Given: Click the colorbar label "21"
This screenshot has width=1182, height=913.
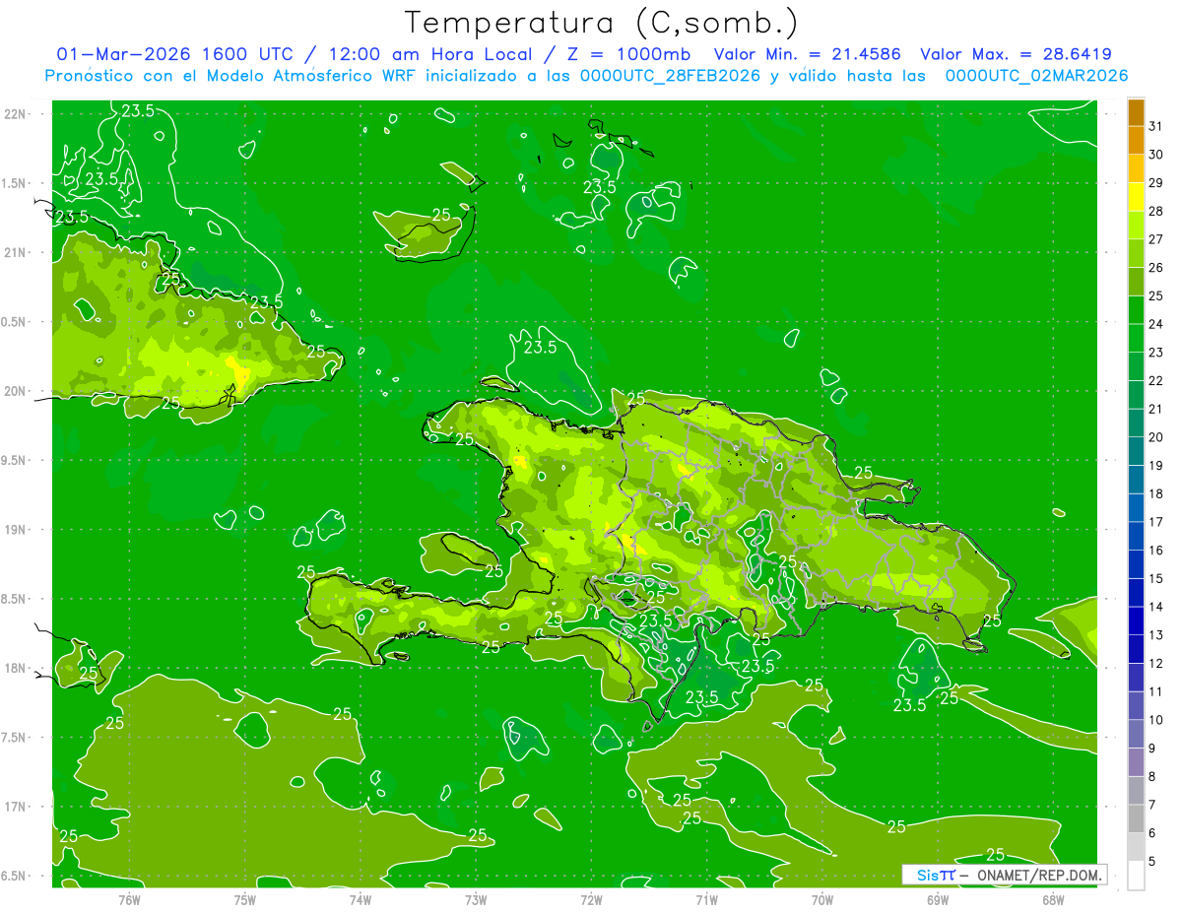Looking at the screenshot, I should pyautogui.click(x=1156, y=409).
